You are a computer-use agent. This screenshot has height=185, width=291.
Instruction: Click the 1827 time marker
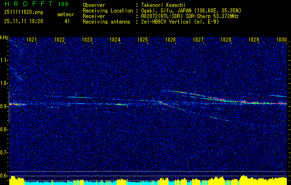[198, 39]
